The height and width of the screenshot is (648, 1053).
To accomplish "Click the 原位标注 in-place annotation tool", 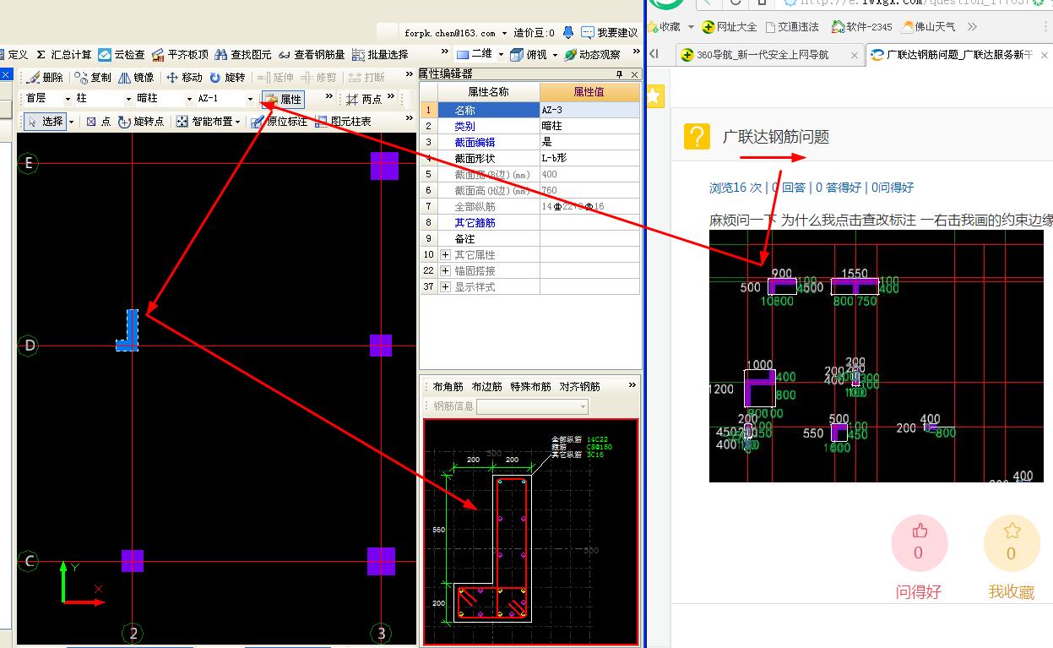I will [x=280, y=122].
